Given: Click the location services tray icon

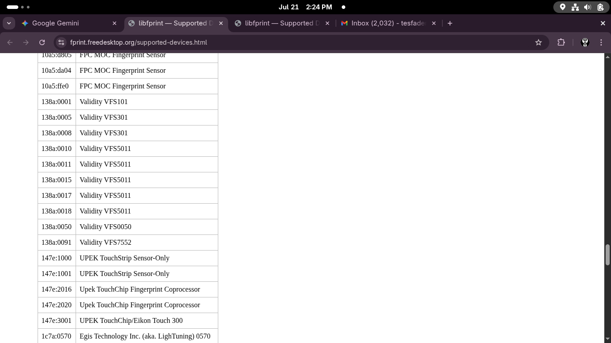Looking at the screenshot, I should pos(563,7).
